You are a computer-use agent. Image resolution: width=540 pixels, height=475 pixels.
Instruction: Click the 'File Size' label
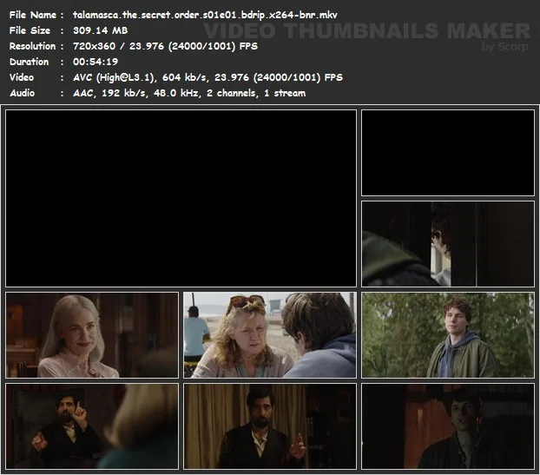pyautogui.click(x=30, y=30)
